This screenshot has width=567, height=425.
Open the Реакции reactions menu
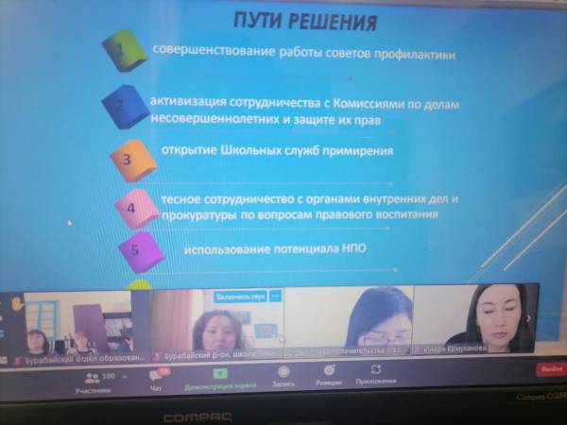point(329,375)
